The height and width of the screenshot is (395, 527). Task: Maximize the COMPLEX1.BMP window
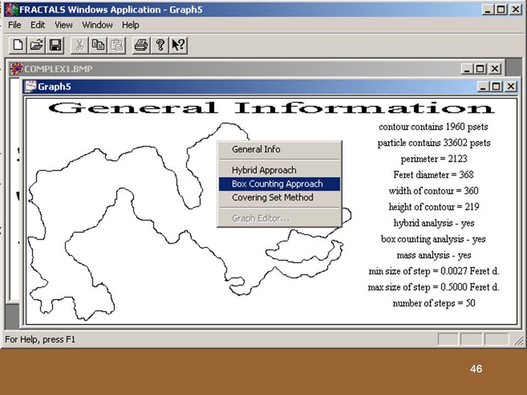tap(480, 69)
